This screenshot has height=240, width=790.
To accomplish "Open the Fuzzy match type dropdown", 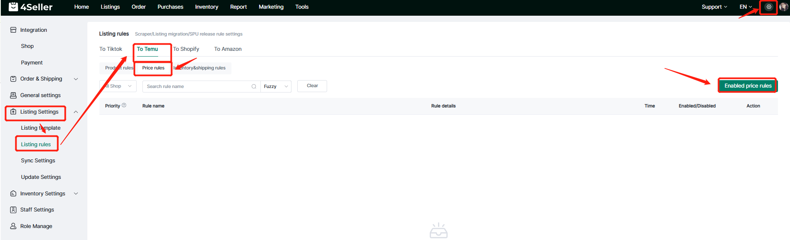I will click(x=276, y=86).
